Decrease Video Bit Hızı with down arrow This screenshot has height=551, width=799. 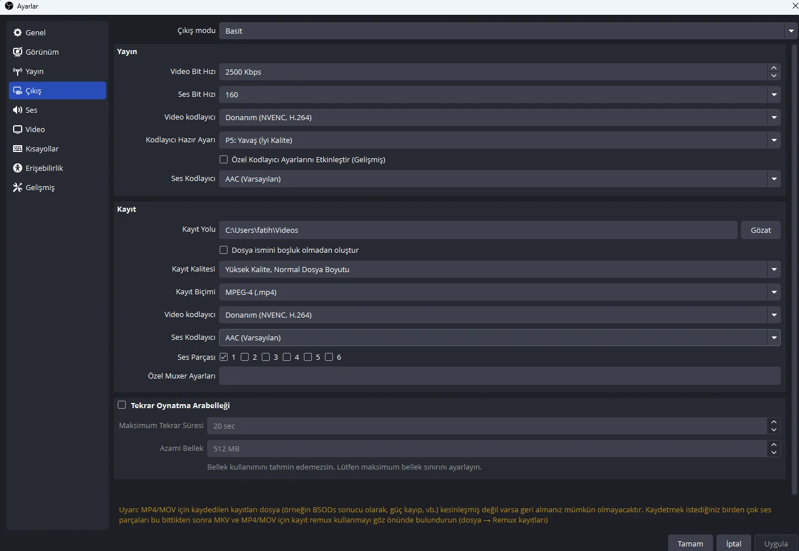[x=774, y=76]
